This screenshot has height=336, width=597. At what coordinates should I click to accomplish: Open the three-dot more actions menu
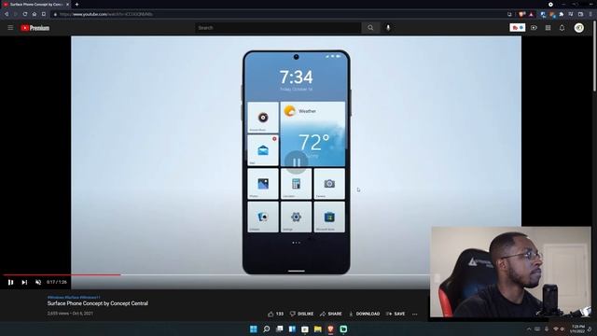pos(414,314)
